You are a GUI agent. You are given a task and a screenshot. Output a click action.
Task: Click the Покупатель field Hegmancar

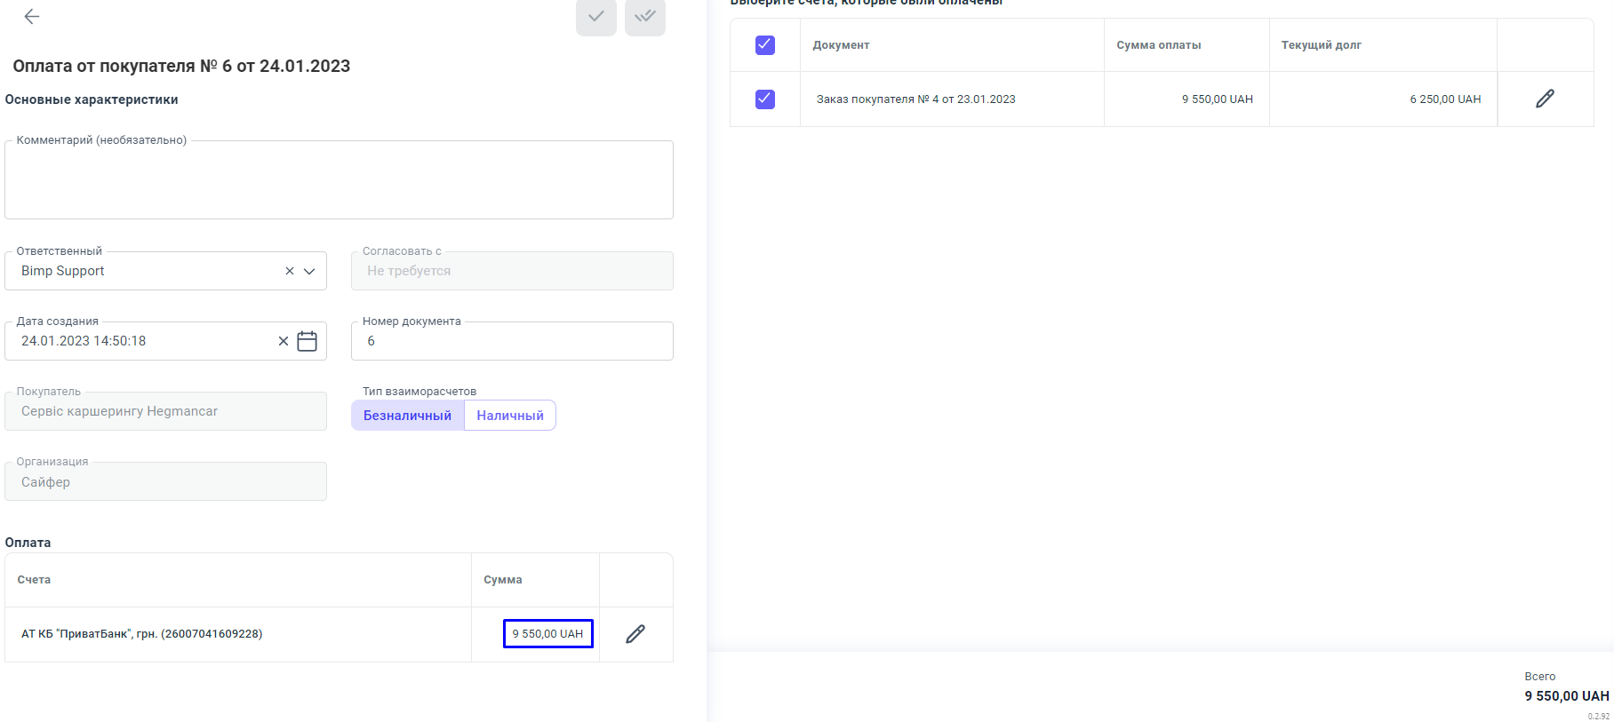(x=165, y=411)
